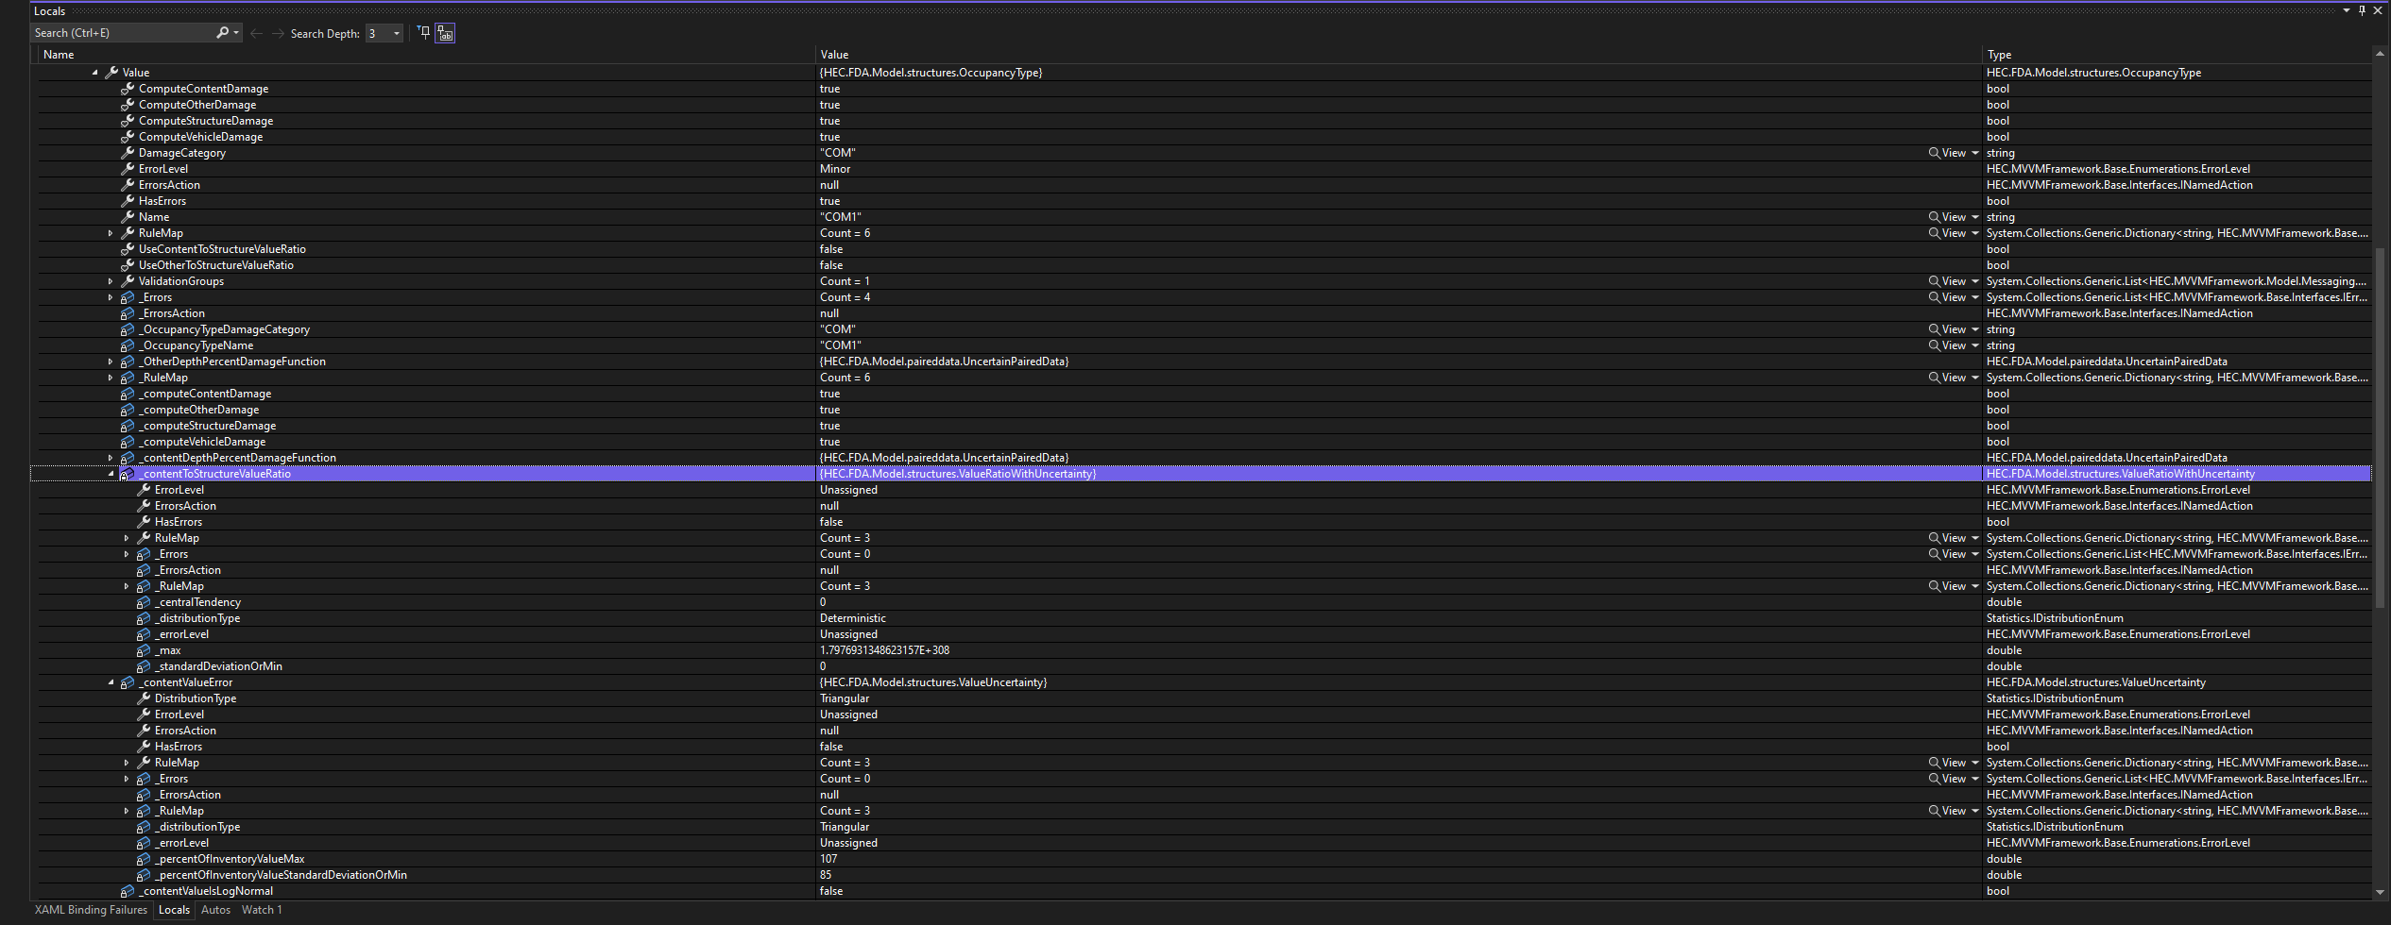The image size is (2391, 925).
Task: Click the back navigation arrow in Locals toolbar
Action: 256,33
